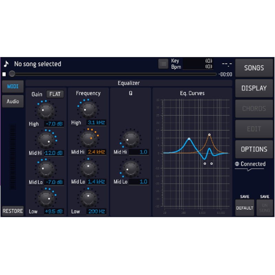Click the Mid Hi Q value 1.0

click(139, 152)
